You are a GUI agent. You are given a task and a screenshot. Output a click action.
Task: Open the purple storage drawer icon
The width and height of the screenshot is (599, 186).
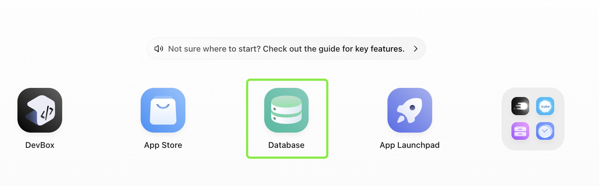pyautogui.click(x=520, y=131)
